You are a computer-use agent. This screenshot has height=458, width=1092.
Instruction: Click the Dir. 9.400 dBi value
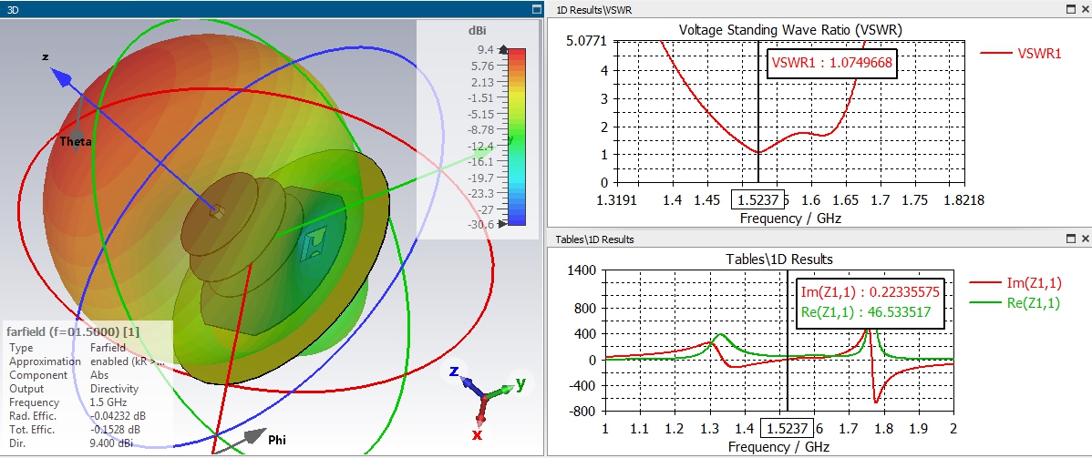point(111,443)
